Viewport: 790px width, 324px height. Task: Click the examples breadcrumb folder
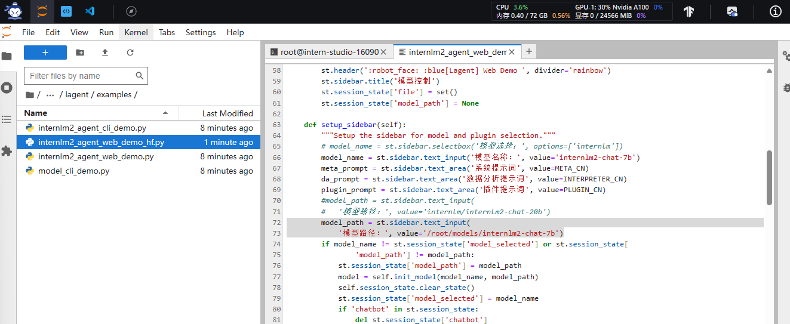pos(114,95)
